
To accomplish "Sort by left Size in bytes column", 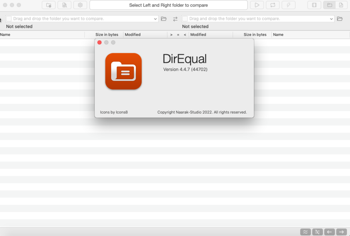I will (107, 35).
